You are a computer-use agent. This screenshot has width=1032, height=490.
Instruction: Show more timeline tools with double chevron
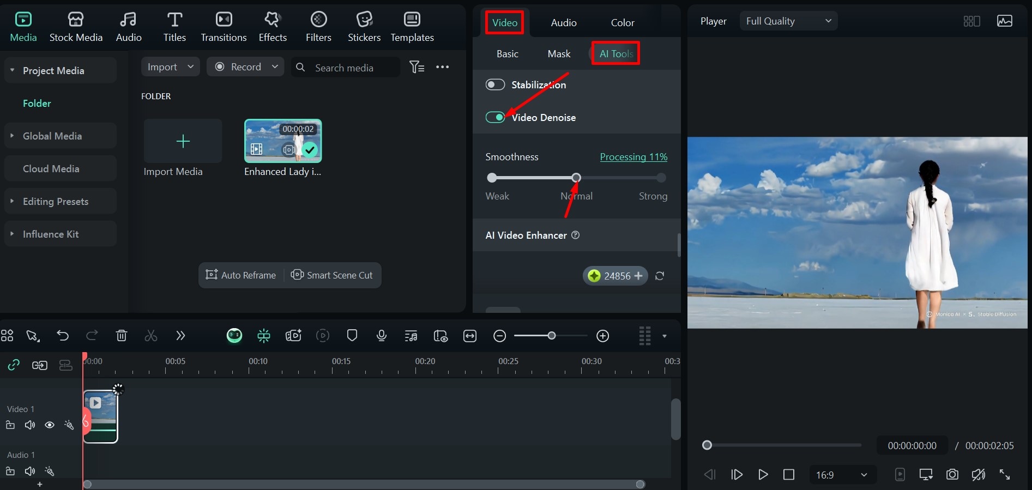coord(180,336)
